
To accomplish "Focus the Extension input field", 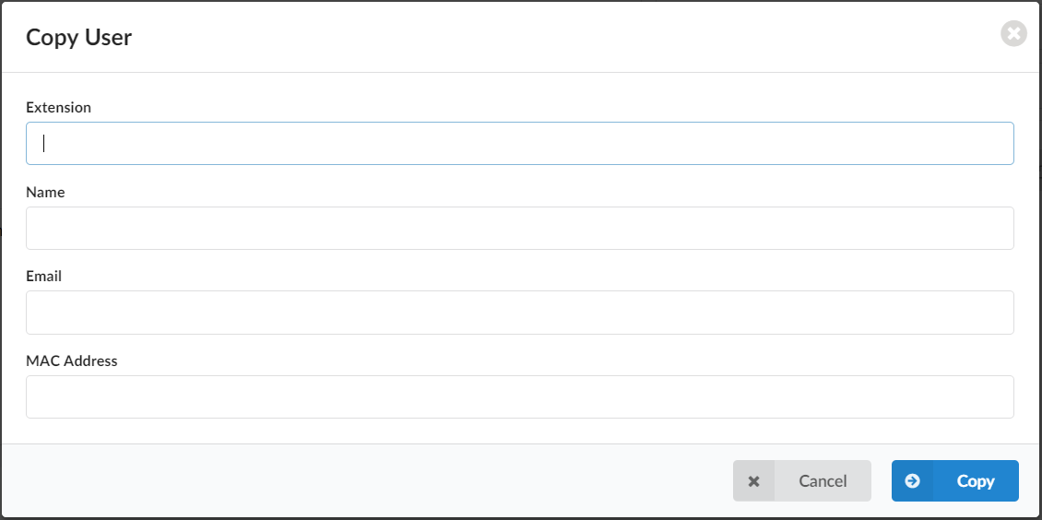I will [x=520, y=144].
